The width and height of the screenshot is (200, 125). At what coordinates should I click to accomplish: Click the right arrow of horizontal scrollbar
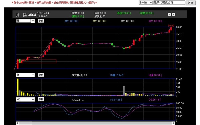(x=173, y=123)
